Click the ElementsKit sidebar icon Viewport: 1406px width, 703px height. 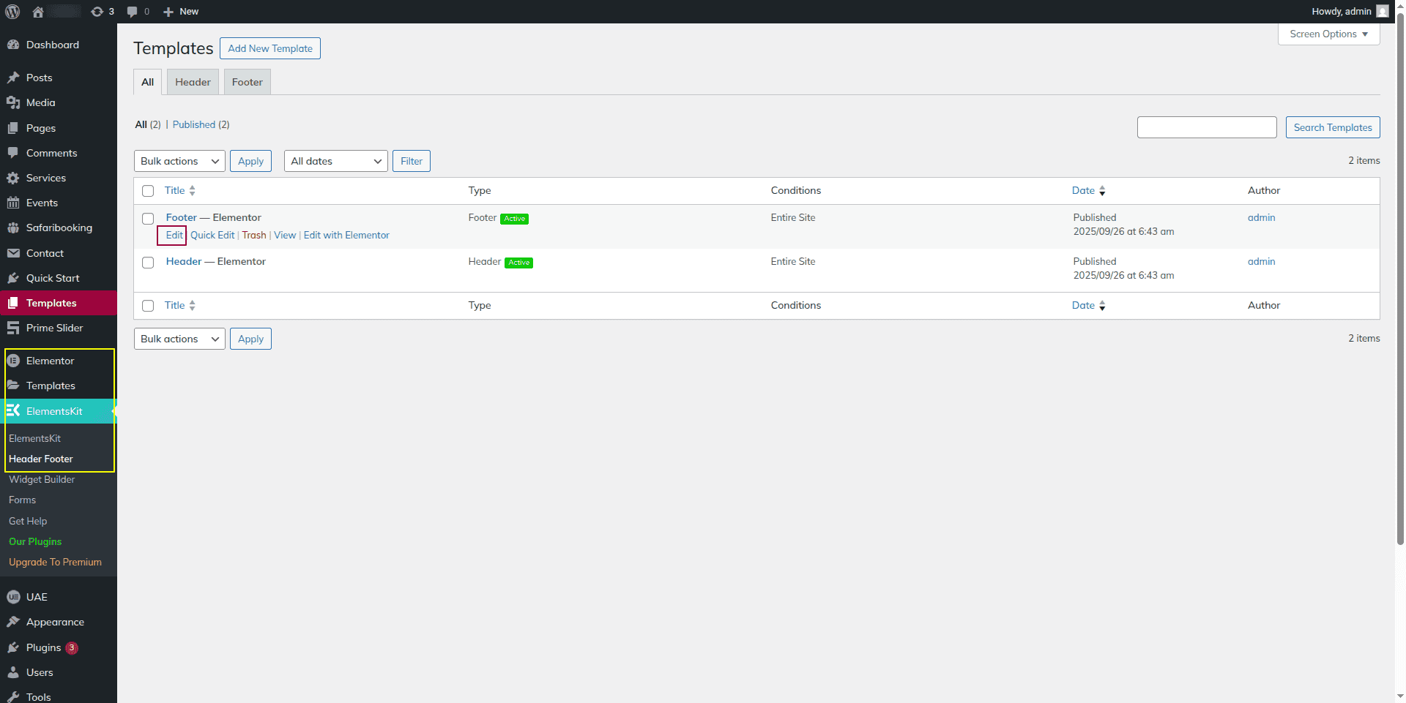(13, 411)
